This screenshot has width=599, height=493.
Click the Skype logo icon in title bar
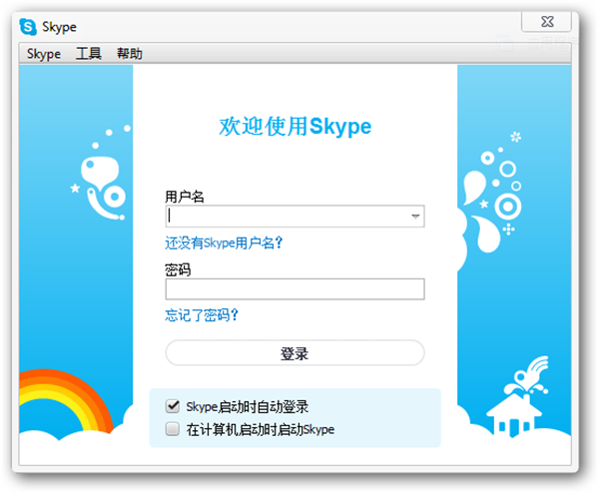click(28, 27)
